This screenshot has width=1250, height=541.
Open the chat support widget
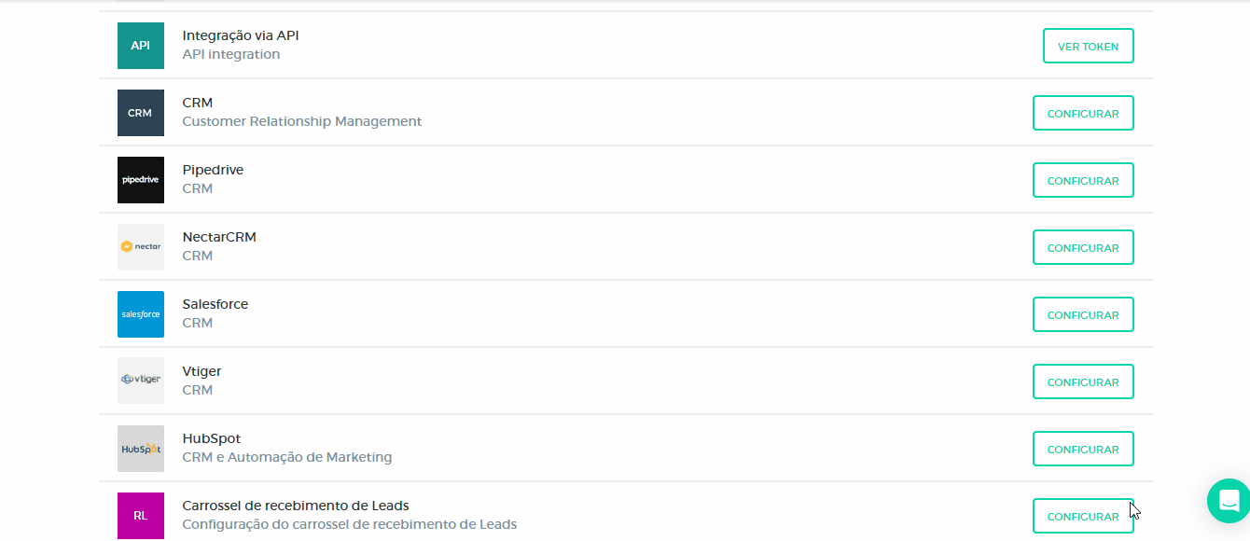coord(1228,500)
